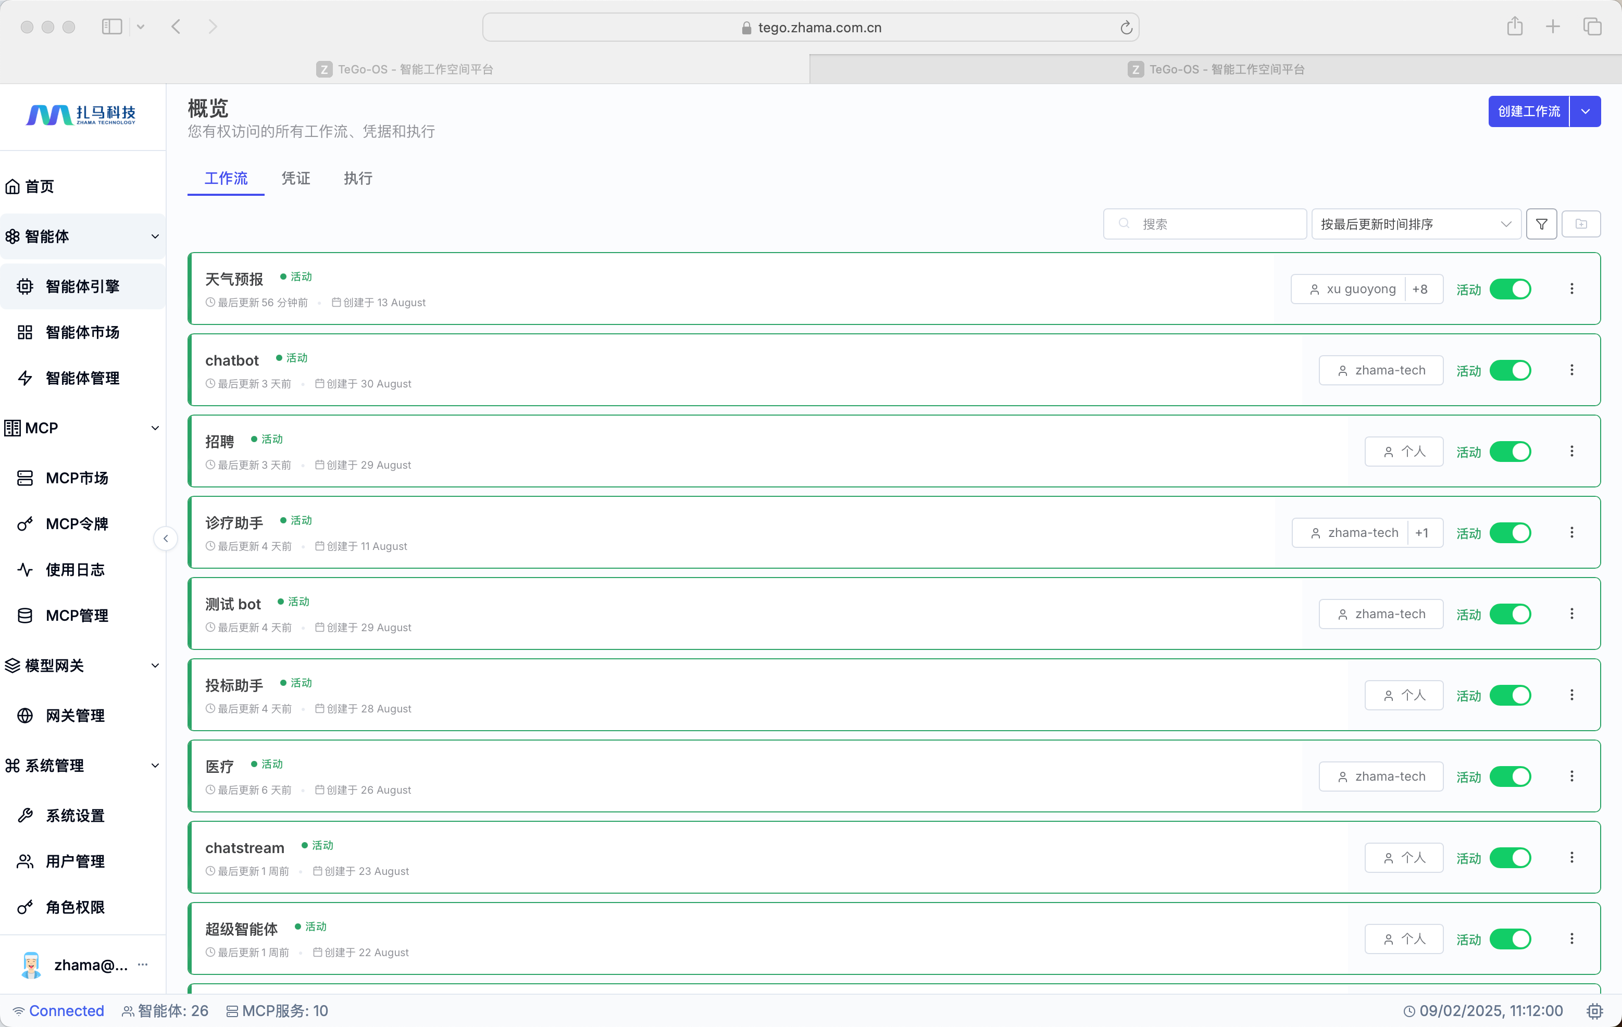The image size is (1622, 1027).
Task: Disable the 天气预报 workflow toggle
Action: point(1510,290)
